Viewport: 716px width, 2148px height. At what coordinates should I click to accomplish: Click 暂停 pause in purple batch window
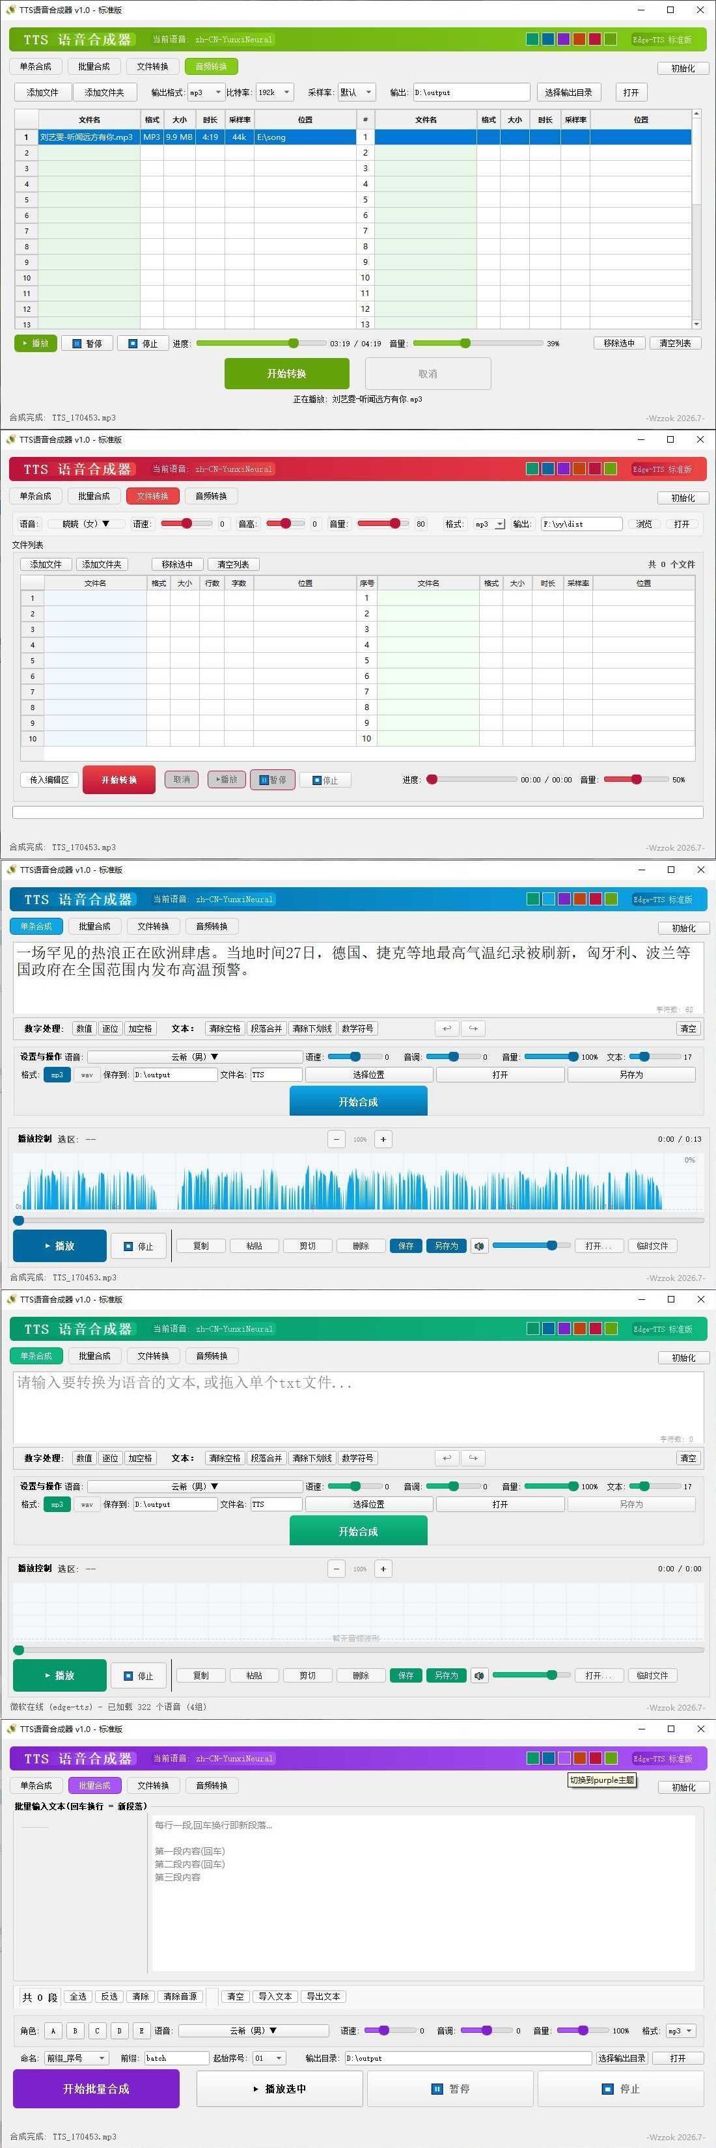(450, 2089)
